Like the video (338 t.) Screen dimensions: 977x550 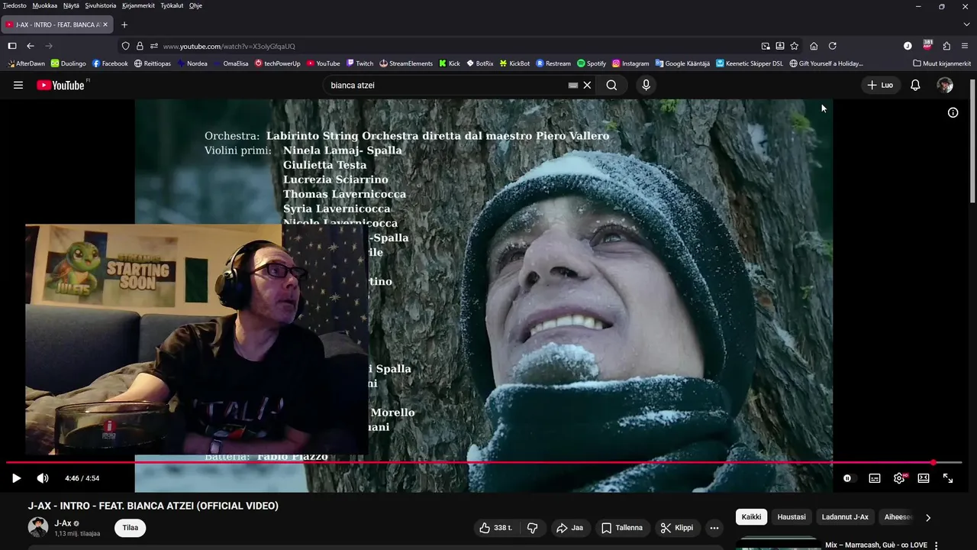coord(495,528)
